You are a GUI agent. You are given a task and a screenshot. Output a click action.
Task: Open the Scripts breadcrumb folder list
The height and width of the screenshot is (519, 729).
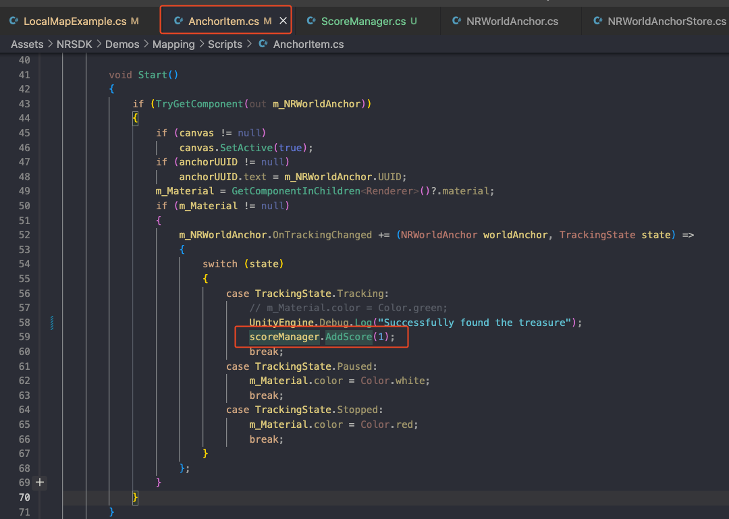[x=225, y=45]
